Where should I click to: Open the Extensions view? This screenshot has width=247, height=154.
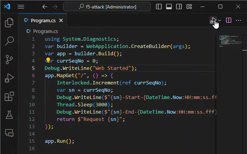click(x=9, y=96)
